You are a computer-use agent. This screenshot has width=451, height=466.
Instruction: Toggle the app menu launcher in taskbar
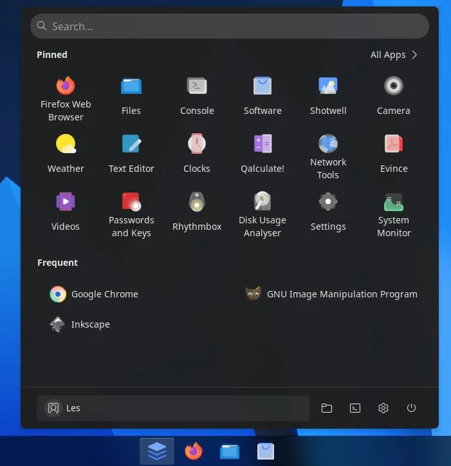pyautogui.click(x=157, y=451)
